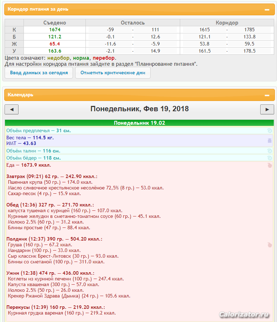Click the Ужин (12:38) meal heading
Viewport: 277px width, 322px height.
click(51, 273)
